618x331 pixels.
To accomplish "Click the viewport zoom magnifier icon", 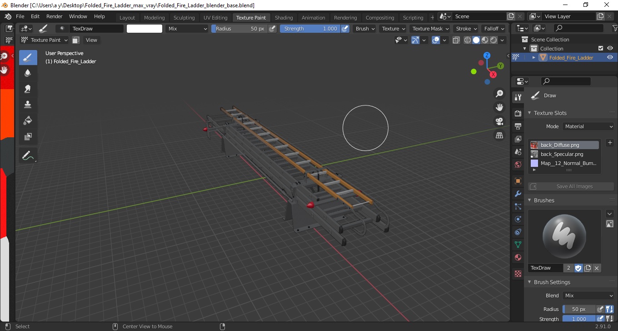I will [x=499, y=94].
